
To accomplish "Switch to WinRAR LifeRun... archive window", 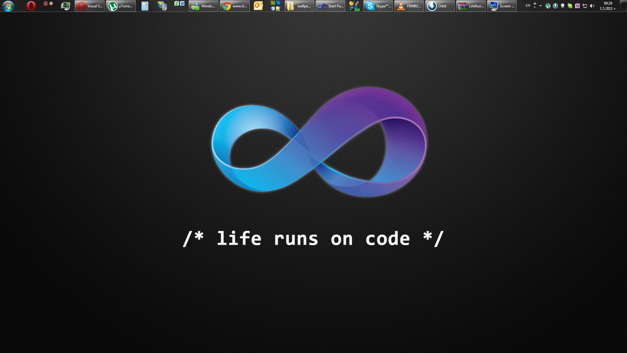I will 471,6.
